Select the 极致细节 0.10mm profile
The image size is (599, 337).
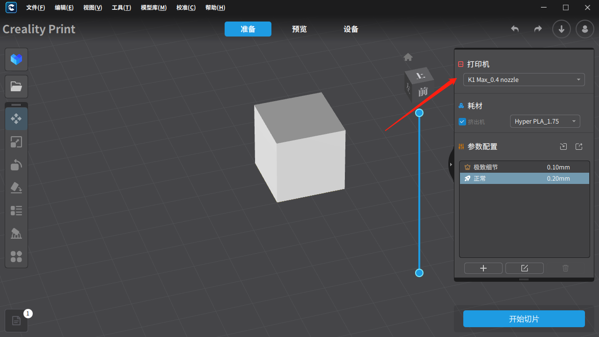(x=524, y=167)
